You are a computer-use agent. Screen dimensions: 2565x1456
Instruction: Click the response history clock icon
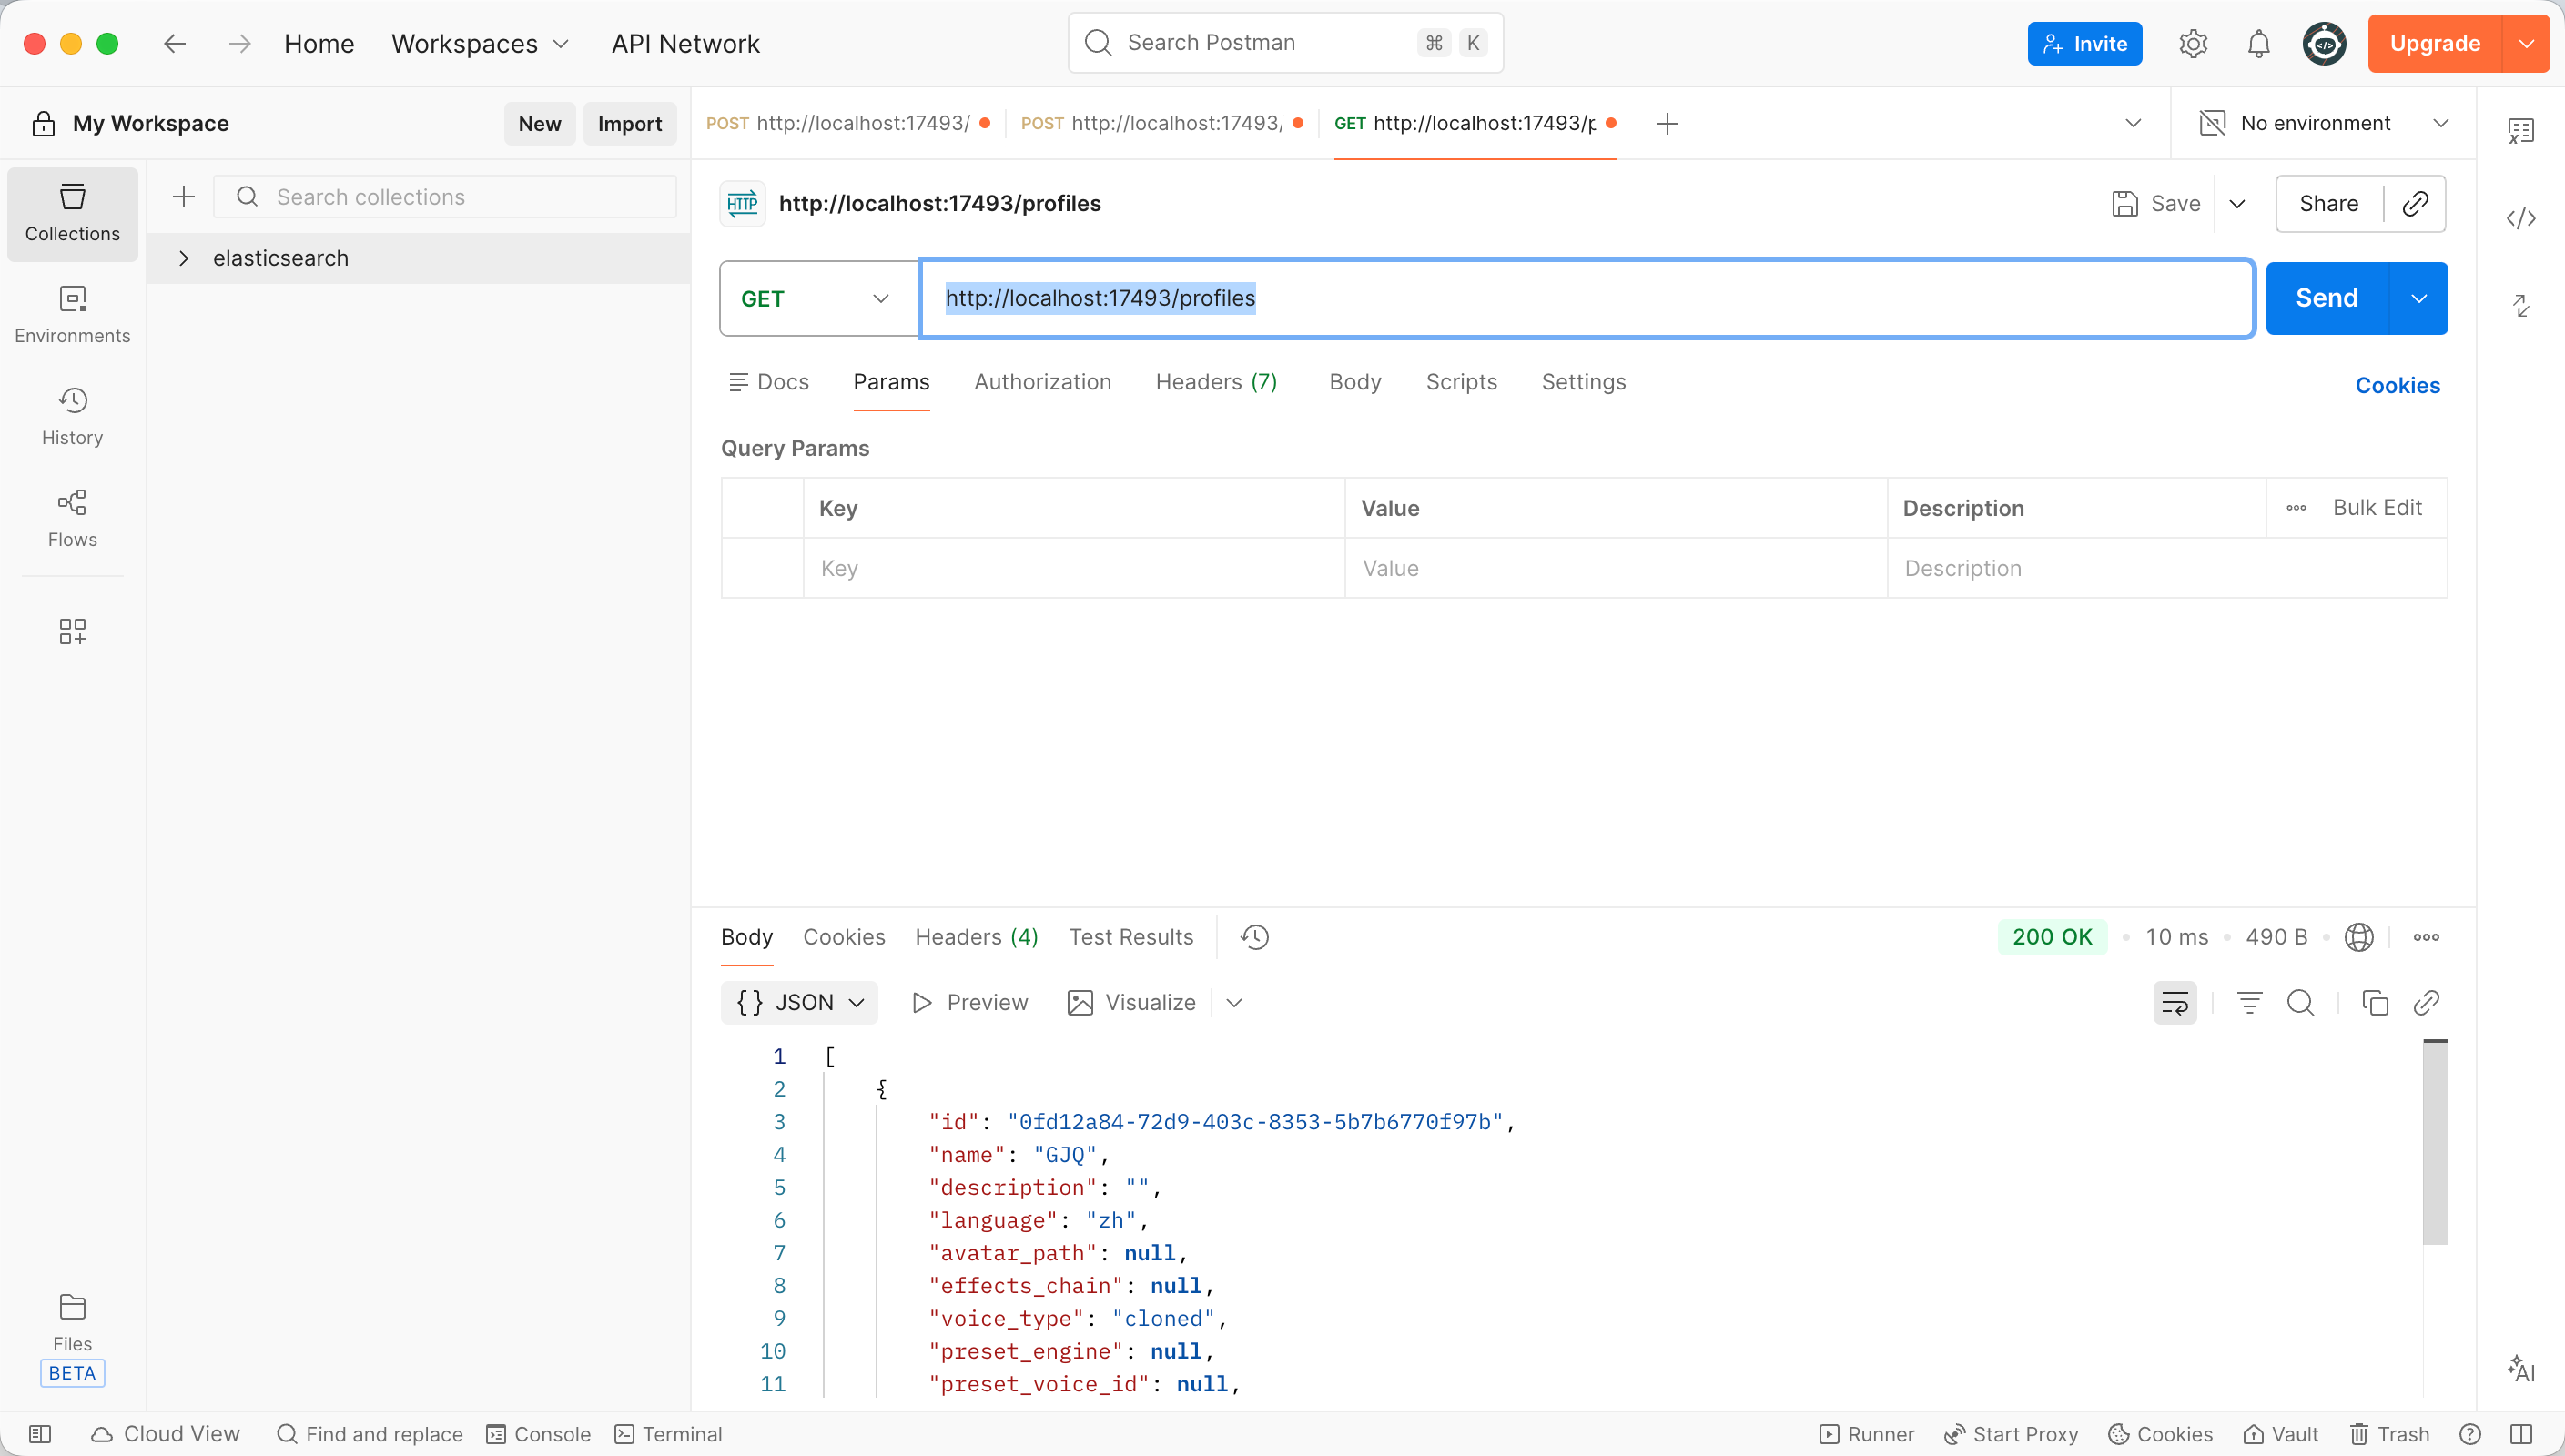pos(1254,937)
